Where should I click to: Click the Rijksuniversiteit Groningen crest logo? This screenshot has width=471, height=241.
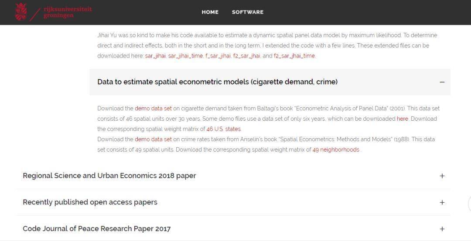coord(20,12)
